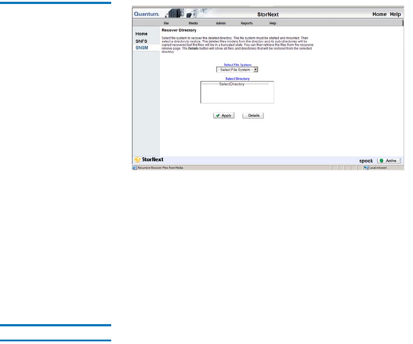
Task: Open the Admin menu
Action: [x=221, y=23]
